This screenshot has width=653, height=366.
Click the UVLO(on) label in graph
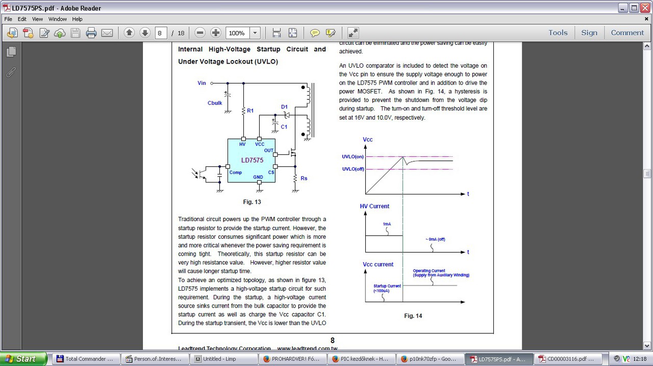(353, 157)
